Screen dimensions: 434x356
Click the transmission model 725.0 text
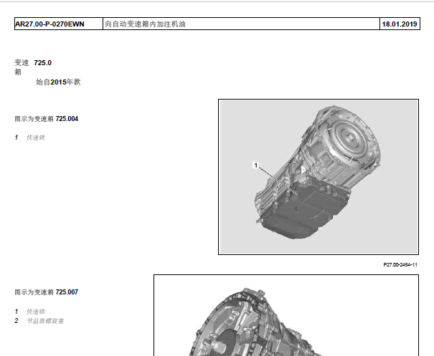(x=42, y=63)
